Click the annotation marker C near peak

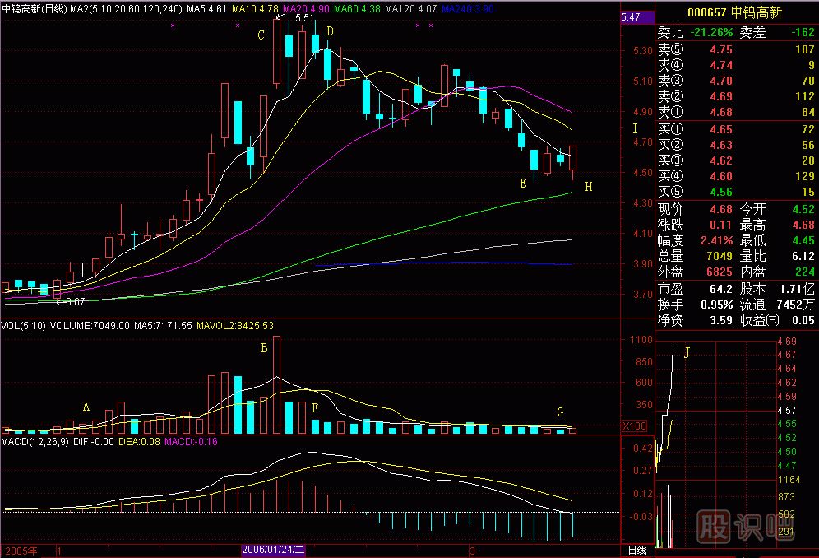click(x=261, y=35)
